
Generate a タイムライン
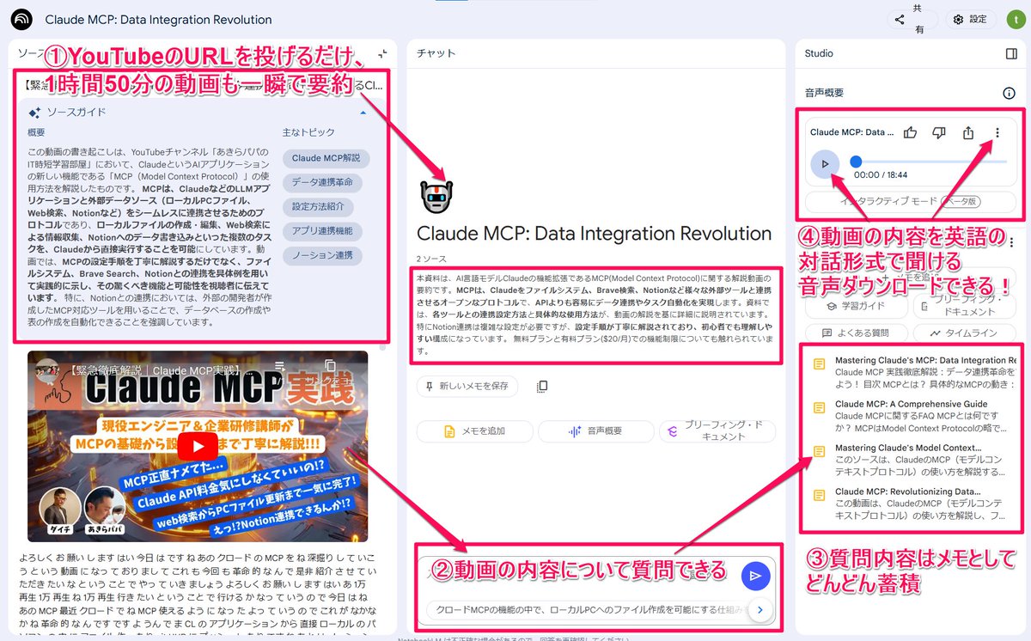(x=964, y=333)
